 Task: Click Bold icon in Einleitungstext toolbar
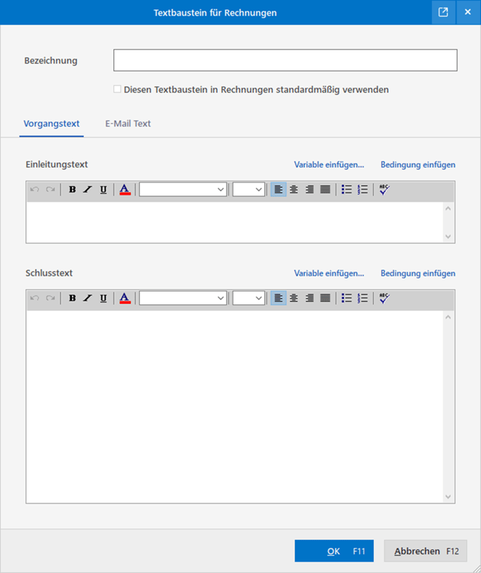(72, 190)
